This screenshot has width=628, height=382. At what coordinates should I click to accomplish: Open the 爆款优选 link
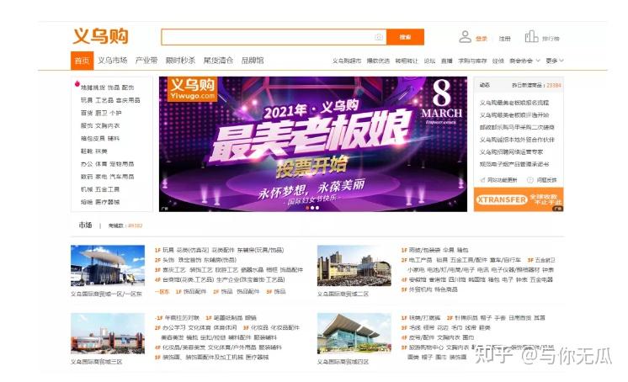[x=378, y=61]
